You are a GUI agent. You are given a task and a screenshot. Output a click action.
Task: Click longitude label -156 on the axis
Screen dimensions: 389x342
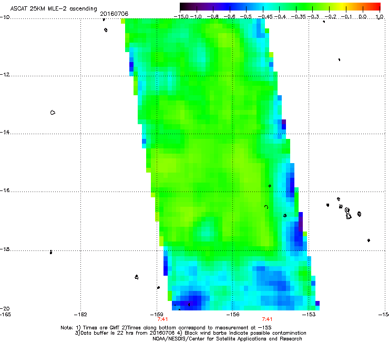click(233, 315)
